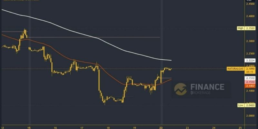Select date 18 on time axis
The width and height of the screenshot is (258, 129).
[x=108, y=127]
